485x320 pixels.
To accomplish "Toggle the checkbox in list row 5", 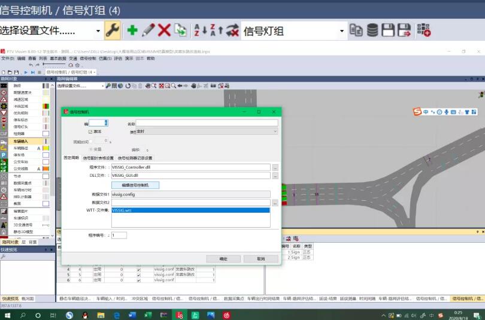I will (x=138, y=275).
